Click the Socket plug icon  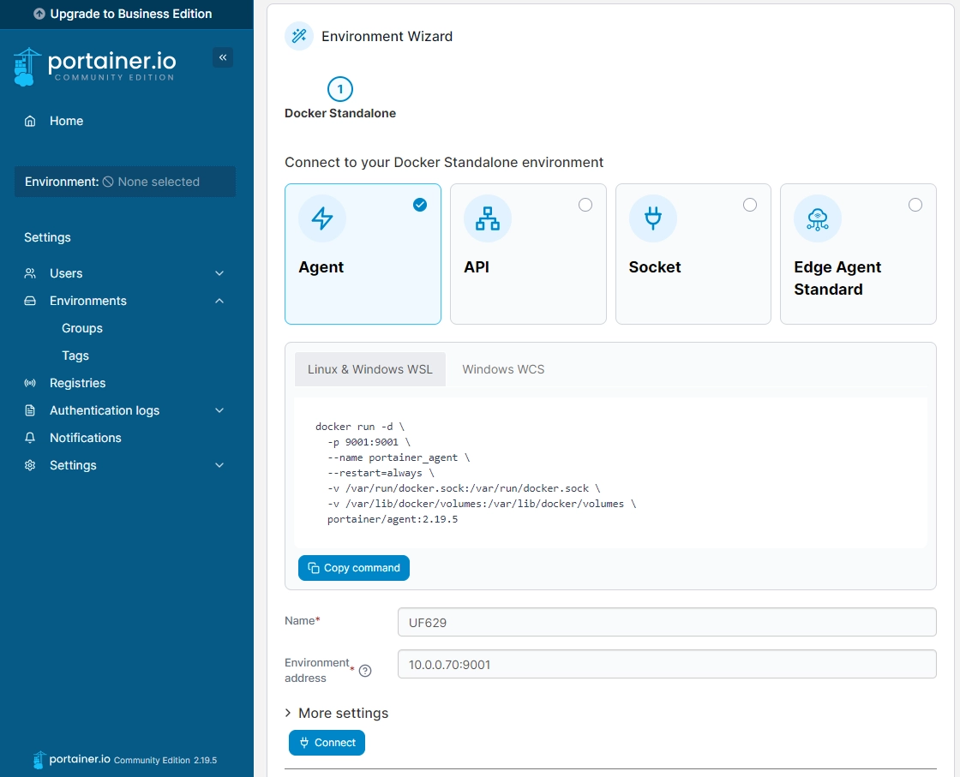click(652, 218)
